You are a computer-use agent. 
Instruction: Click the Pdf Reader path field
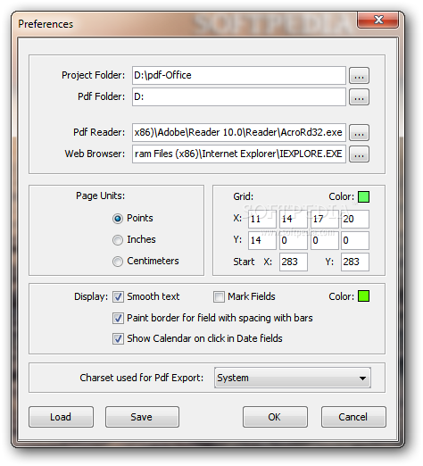239,133
